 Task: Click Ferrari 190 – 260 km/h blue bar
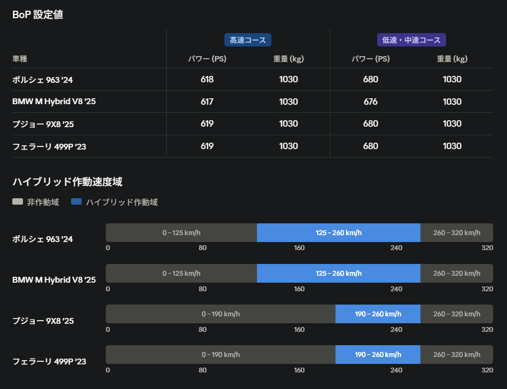[x=378, y=354]
